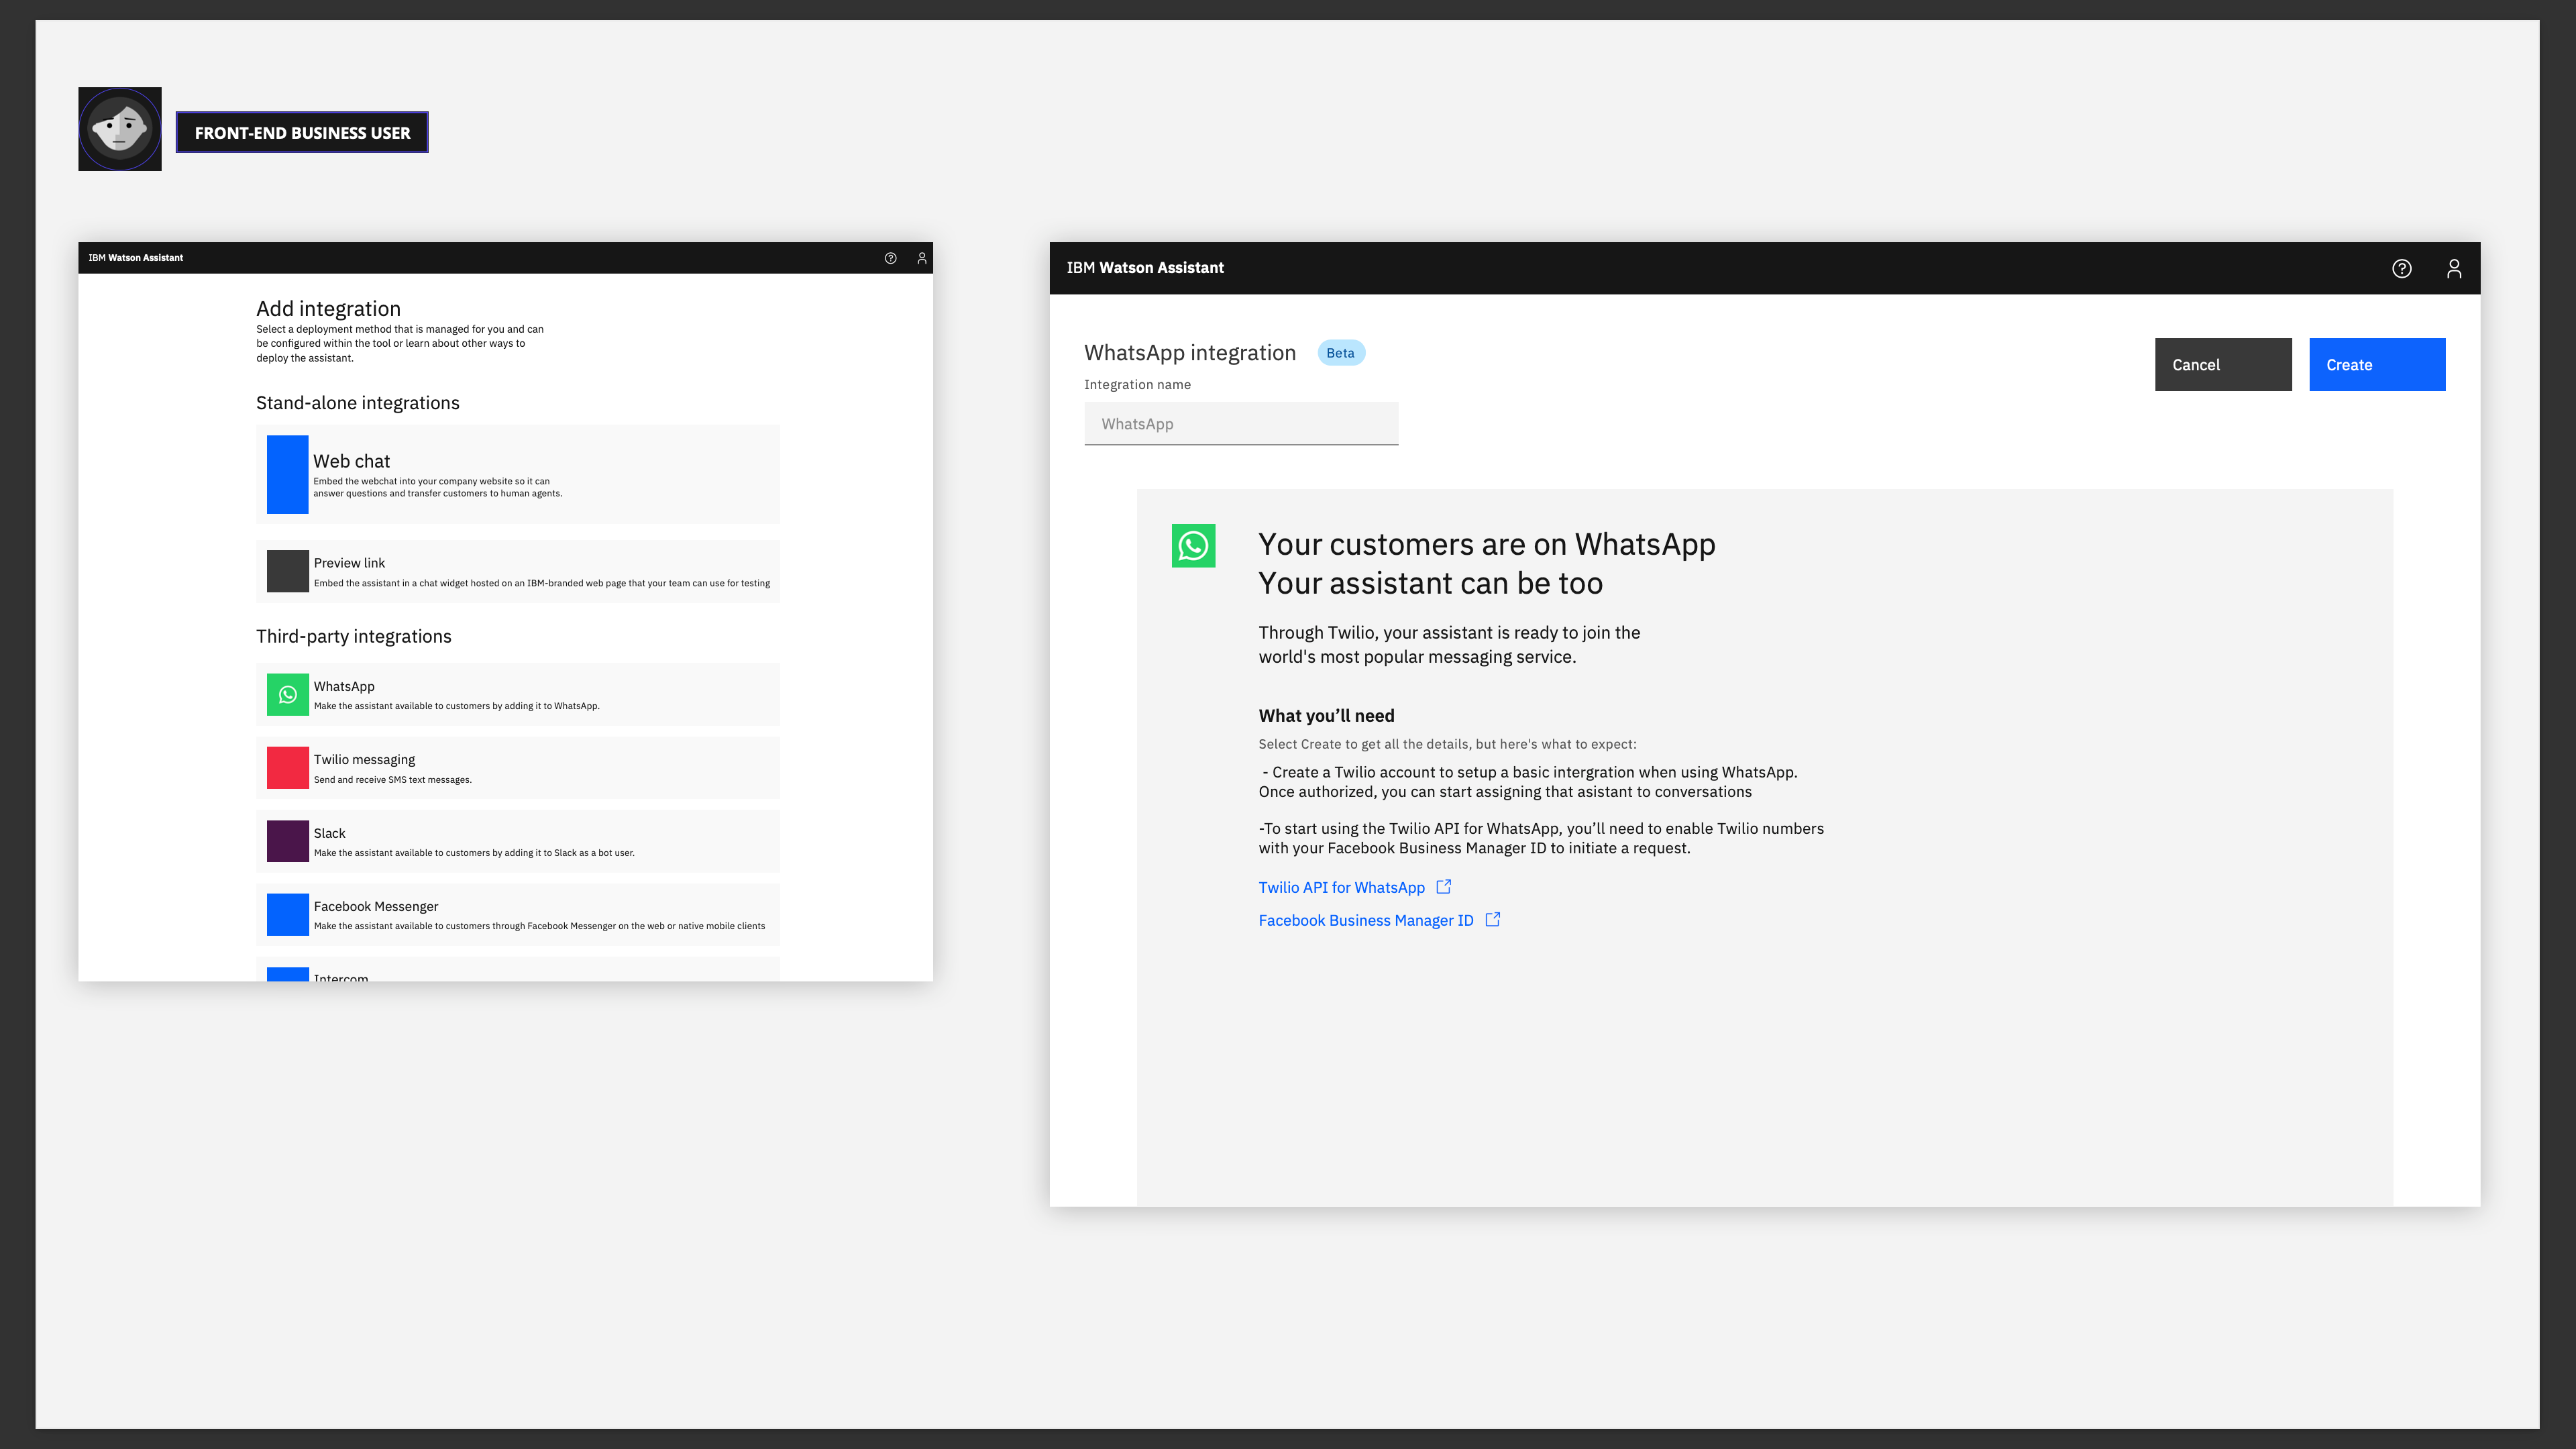This screenshot has height=1449, width=2576.
Task: Click the What you'll need heading
Action: click(1326, 716)
